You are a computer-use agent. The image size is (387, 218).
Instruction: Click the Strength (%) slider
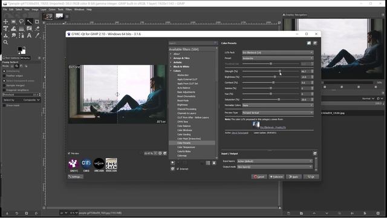(x=271, y=71)
